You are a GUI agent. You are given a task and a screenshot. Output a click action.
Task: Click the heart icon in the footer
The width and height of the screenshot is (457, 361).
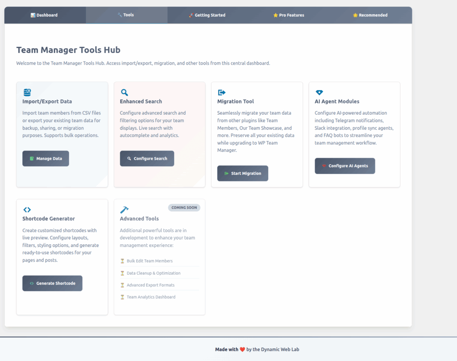pyautogui.click(x=242, y=349)
